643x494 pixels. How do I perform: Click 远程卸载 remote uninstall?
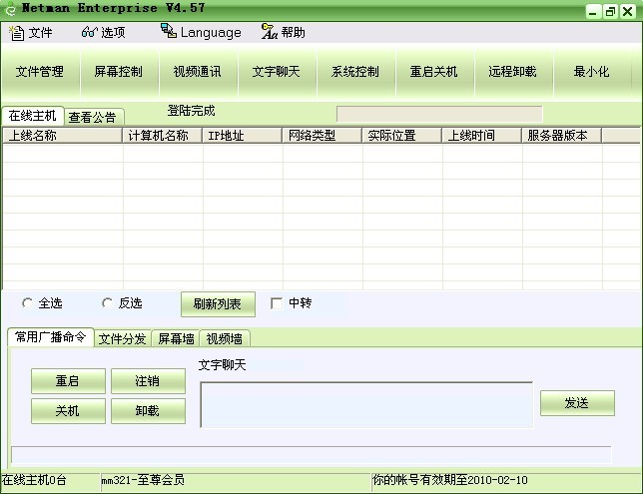[512, 72]
